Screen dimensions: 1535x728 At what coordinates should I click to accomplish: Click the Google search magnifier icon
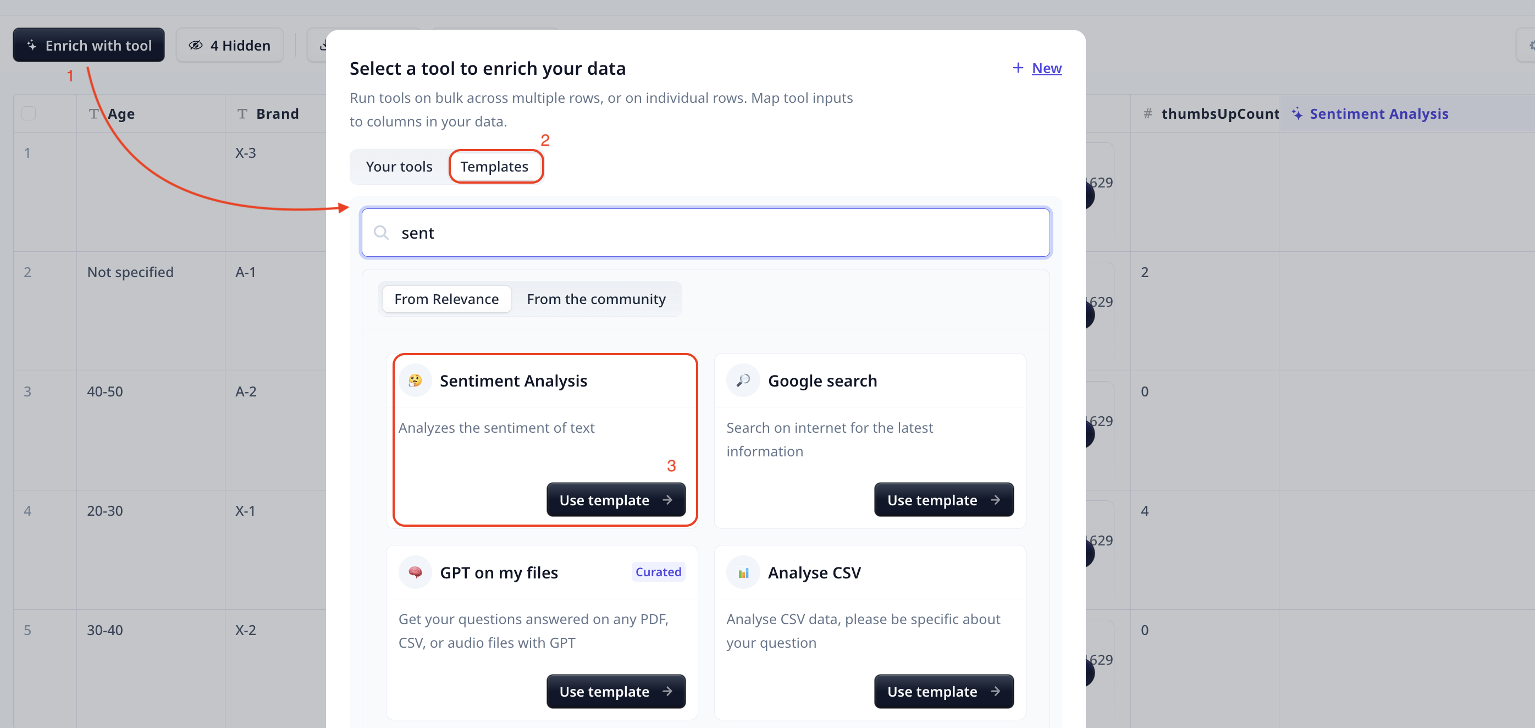pos(743,380)
